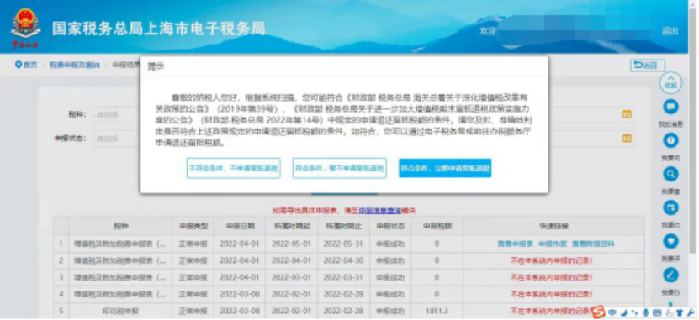Click the 申报税额 column header
The height and width of the screenshot is (320, 699).
tap(437, 226)
